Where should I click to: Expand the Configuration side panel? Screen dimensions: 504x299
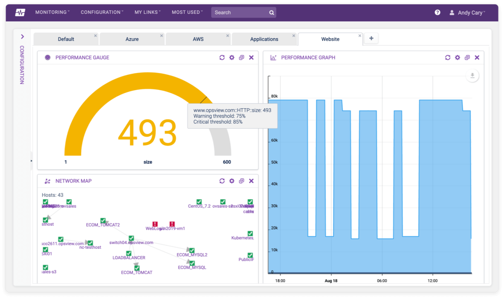click(x=22, y=36)
